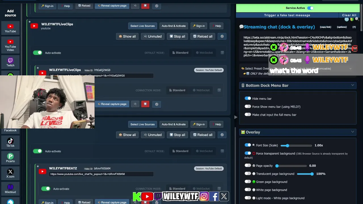Open gear settings beside second Reload all
Viewport: 363px width, 204px height.
pos(222,135)
